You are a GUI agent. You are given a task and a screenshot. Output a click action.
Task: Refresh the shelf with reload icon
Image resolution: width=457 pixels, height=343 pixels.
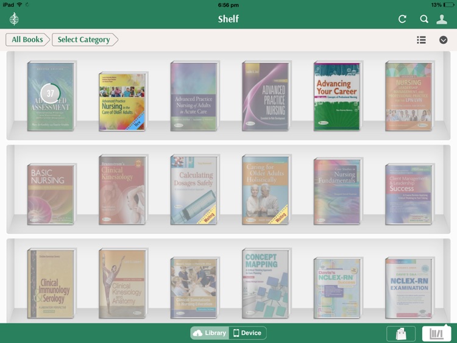402,19
